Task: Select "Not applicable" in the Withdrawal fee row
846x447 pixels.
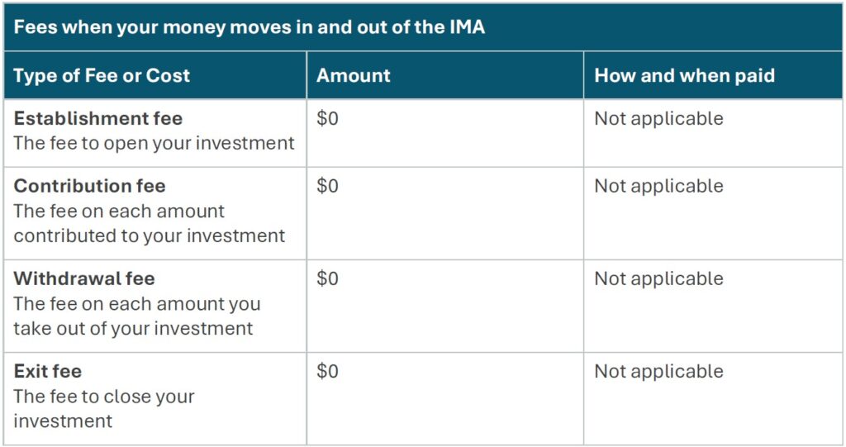Action: click(658, 278)
